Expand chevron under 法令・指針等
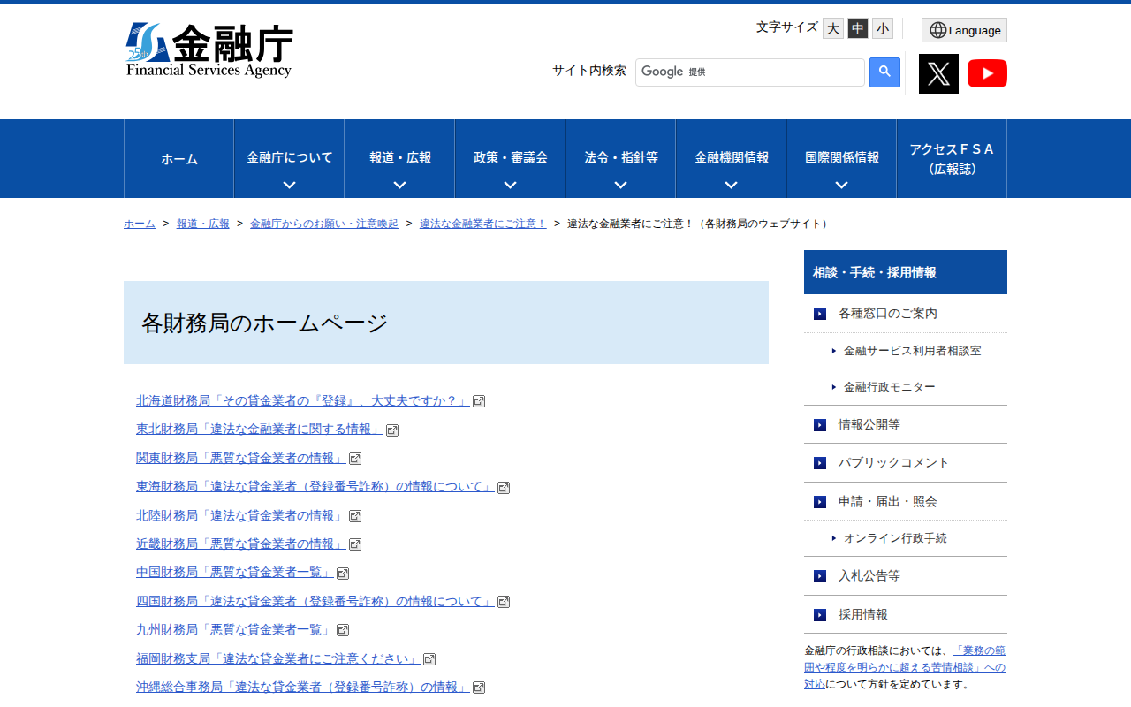 click(621, 186)
